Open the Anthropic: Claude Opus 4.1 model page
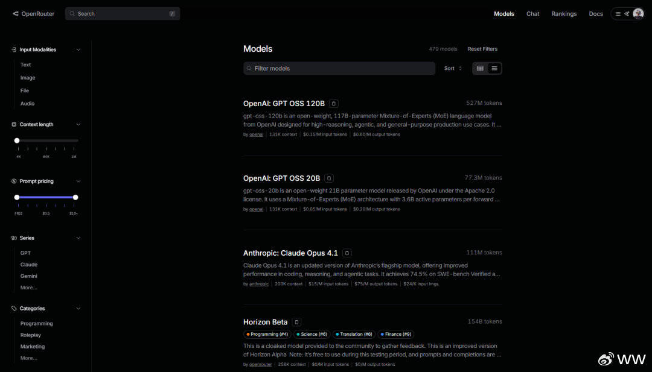Viewport: 652px width, 372px height. [x=290, y=253]
